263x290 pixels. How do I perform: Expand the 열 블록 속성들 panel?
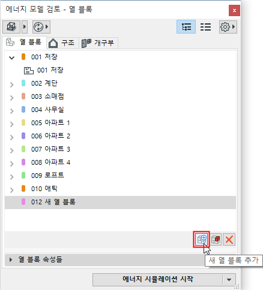11,259
